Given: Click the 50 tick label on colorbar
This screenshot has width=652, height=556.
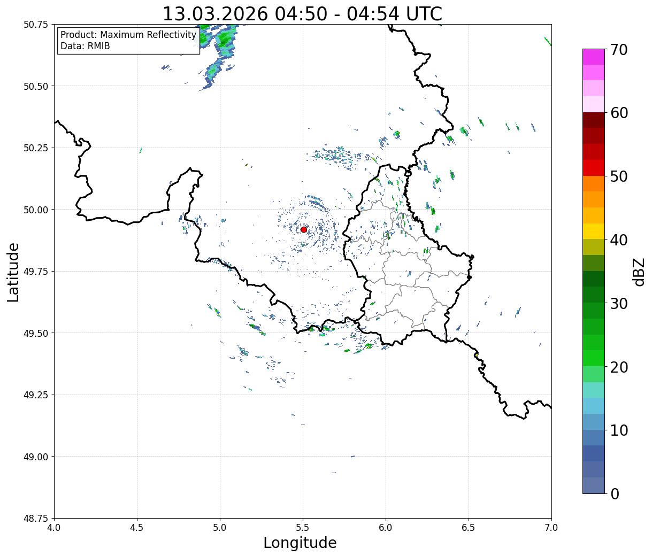Looking at the screenshot, I should [x=619, y=176].
